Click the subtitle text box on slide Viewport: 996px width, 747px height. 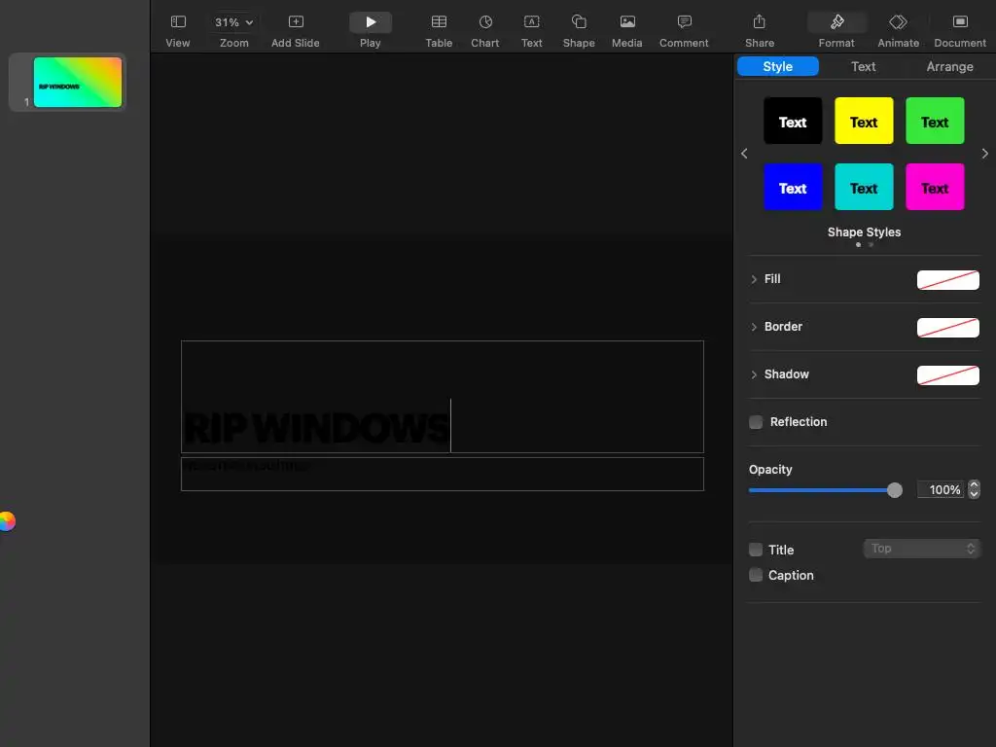(x=443, y=474)
